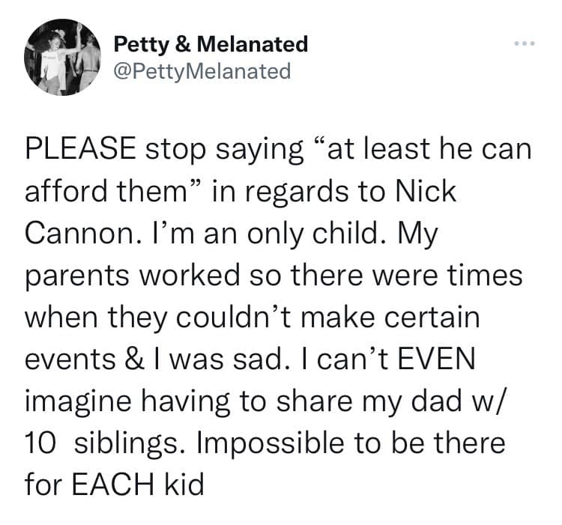The width and height of the screenshot is (562, 525).
Task: Click the final word kid
Action: click(x=184, y=484)
